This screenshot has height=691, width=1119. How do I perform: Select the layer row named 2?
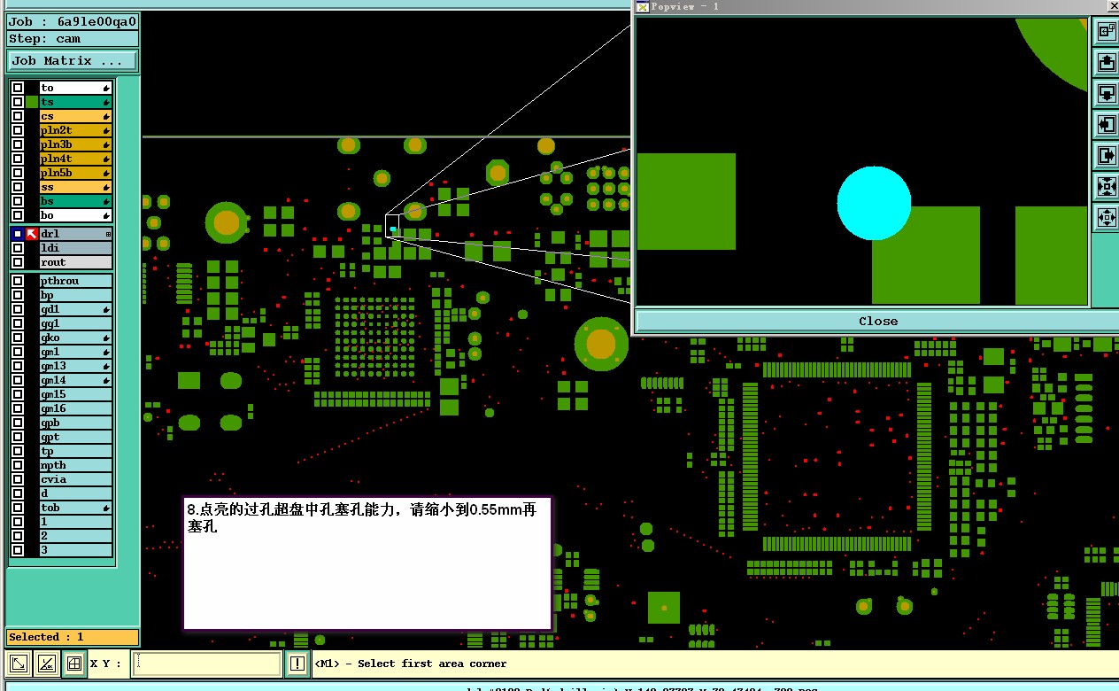click(75, 536)
